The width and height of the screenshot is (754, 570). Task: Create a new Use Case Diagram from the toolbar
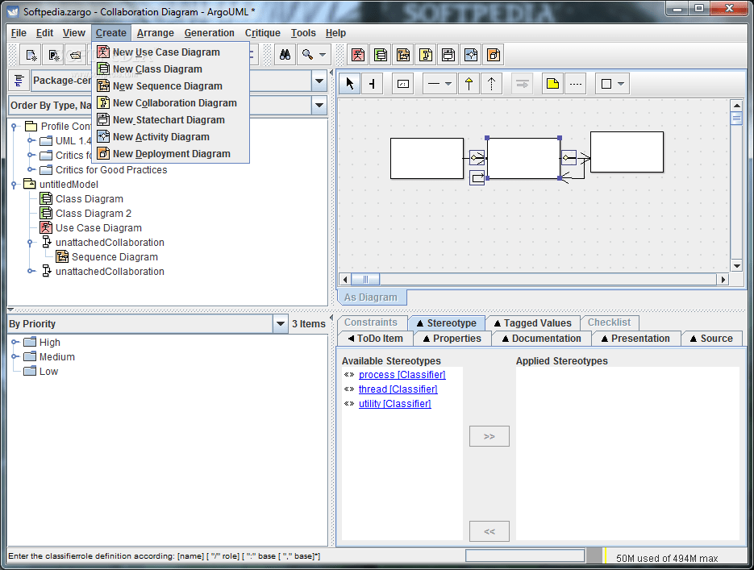point(358,54)
